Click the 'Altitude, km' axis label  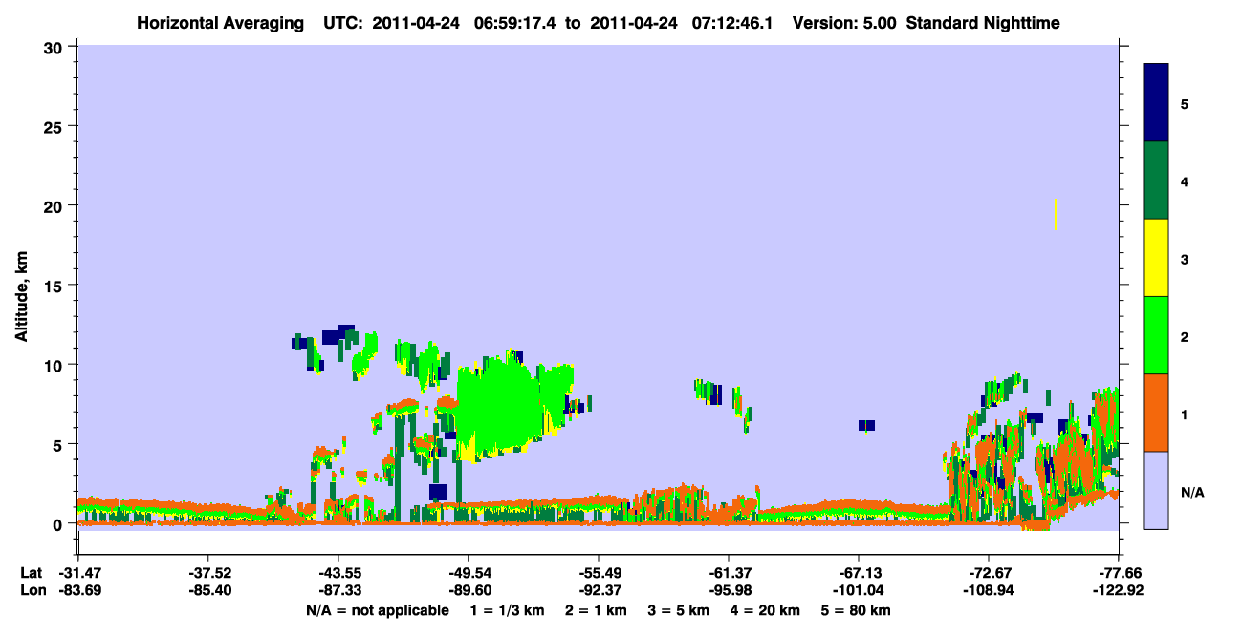coord(20,297)
